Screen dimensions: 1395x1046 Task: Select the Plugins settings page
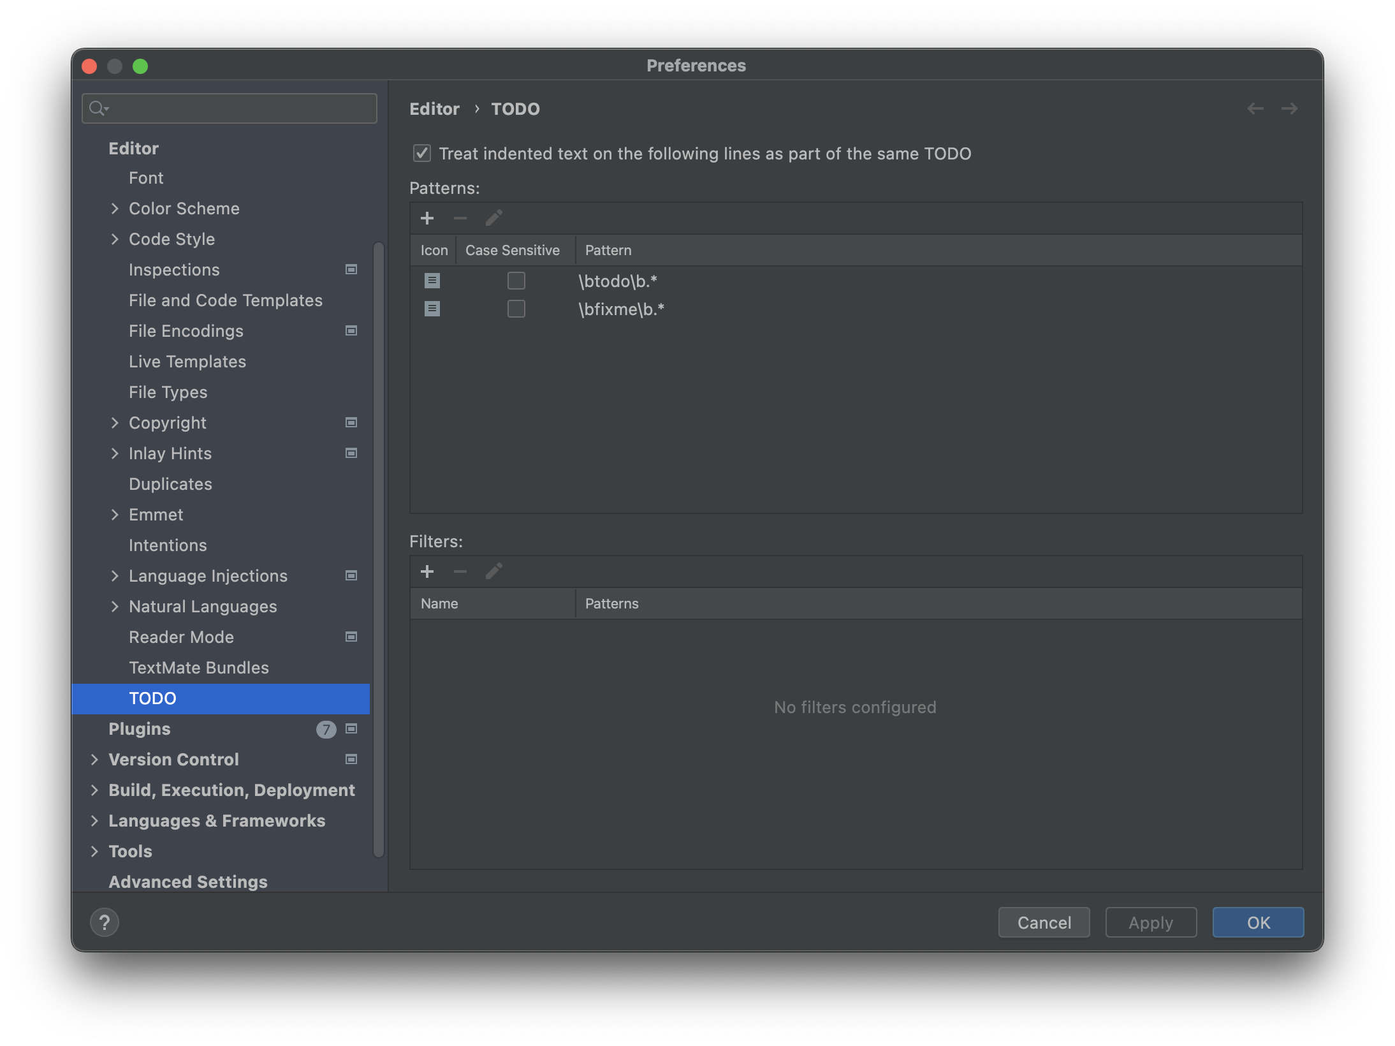point(140,729)
